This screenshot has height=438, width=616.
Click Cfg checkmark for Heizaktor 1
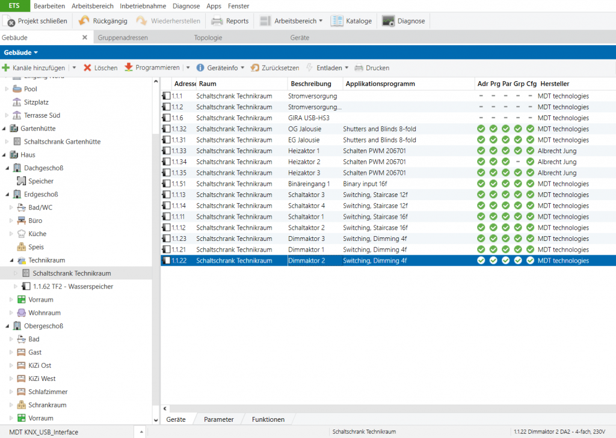click(530, 151)
